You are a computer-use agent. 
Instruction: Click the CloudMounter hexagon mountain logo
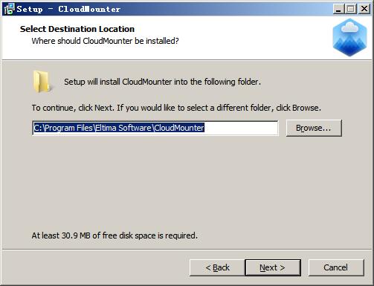tap(349, 37)
